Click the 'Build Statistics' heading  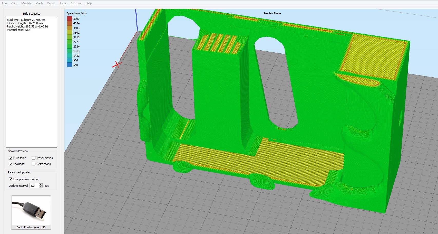point(31,14)
